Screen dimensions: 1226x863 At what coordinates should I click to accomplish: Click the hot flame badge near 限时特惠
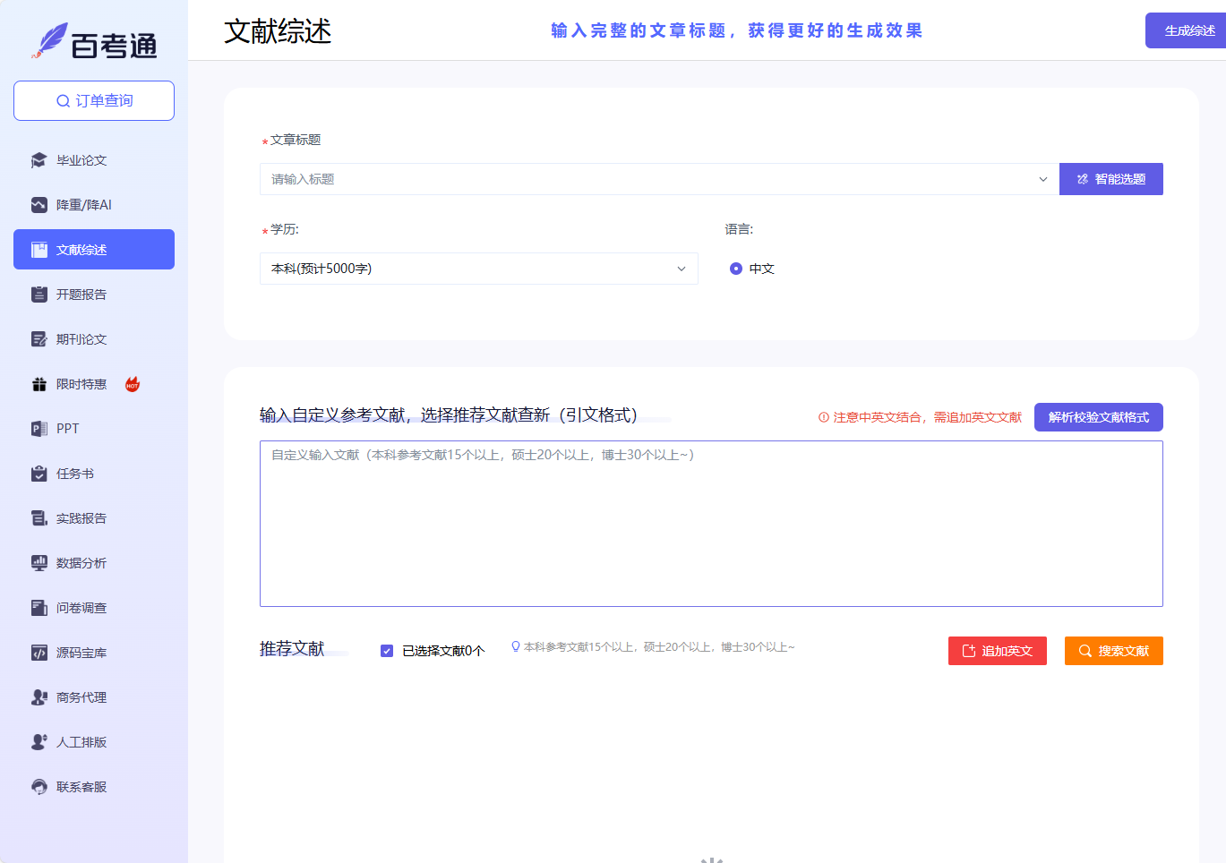tap(133, 384)
